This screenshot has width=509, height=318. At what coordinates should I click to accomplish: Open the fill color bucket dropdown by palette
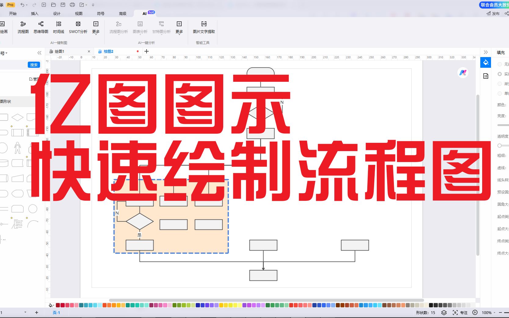click(x=51, y=305)
